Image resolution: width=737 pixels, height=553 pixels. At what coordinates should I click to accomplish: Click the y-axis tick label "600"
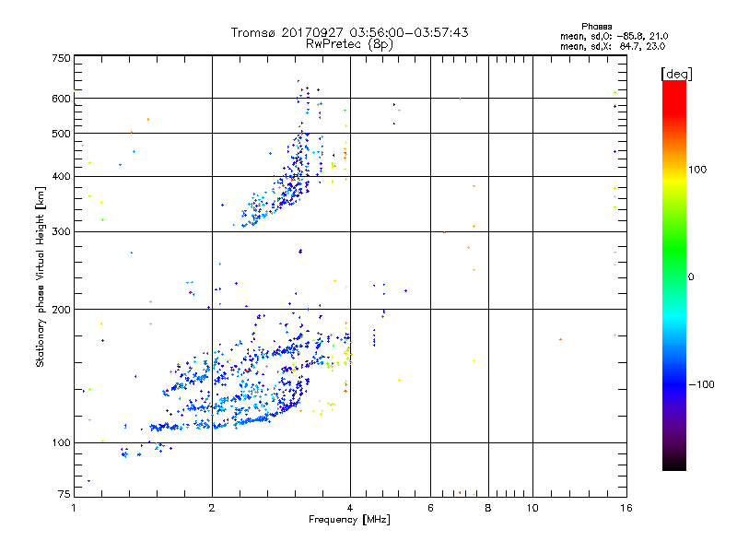pos(61,99)
